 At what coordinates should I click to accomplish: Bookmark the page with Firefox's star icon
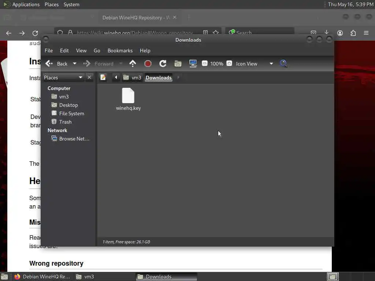tap(215, 33)
